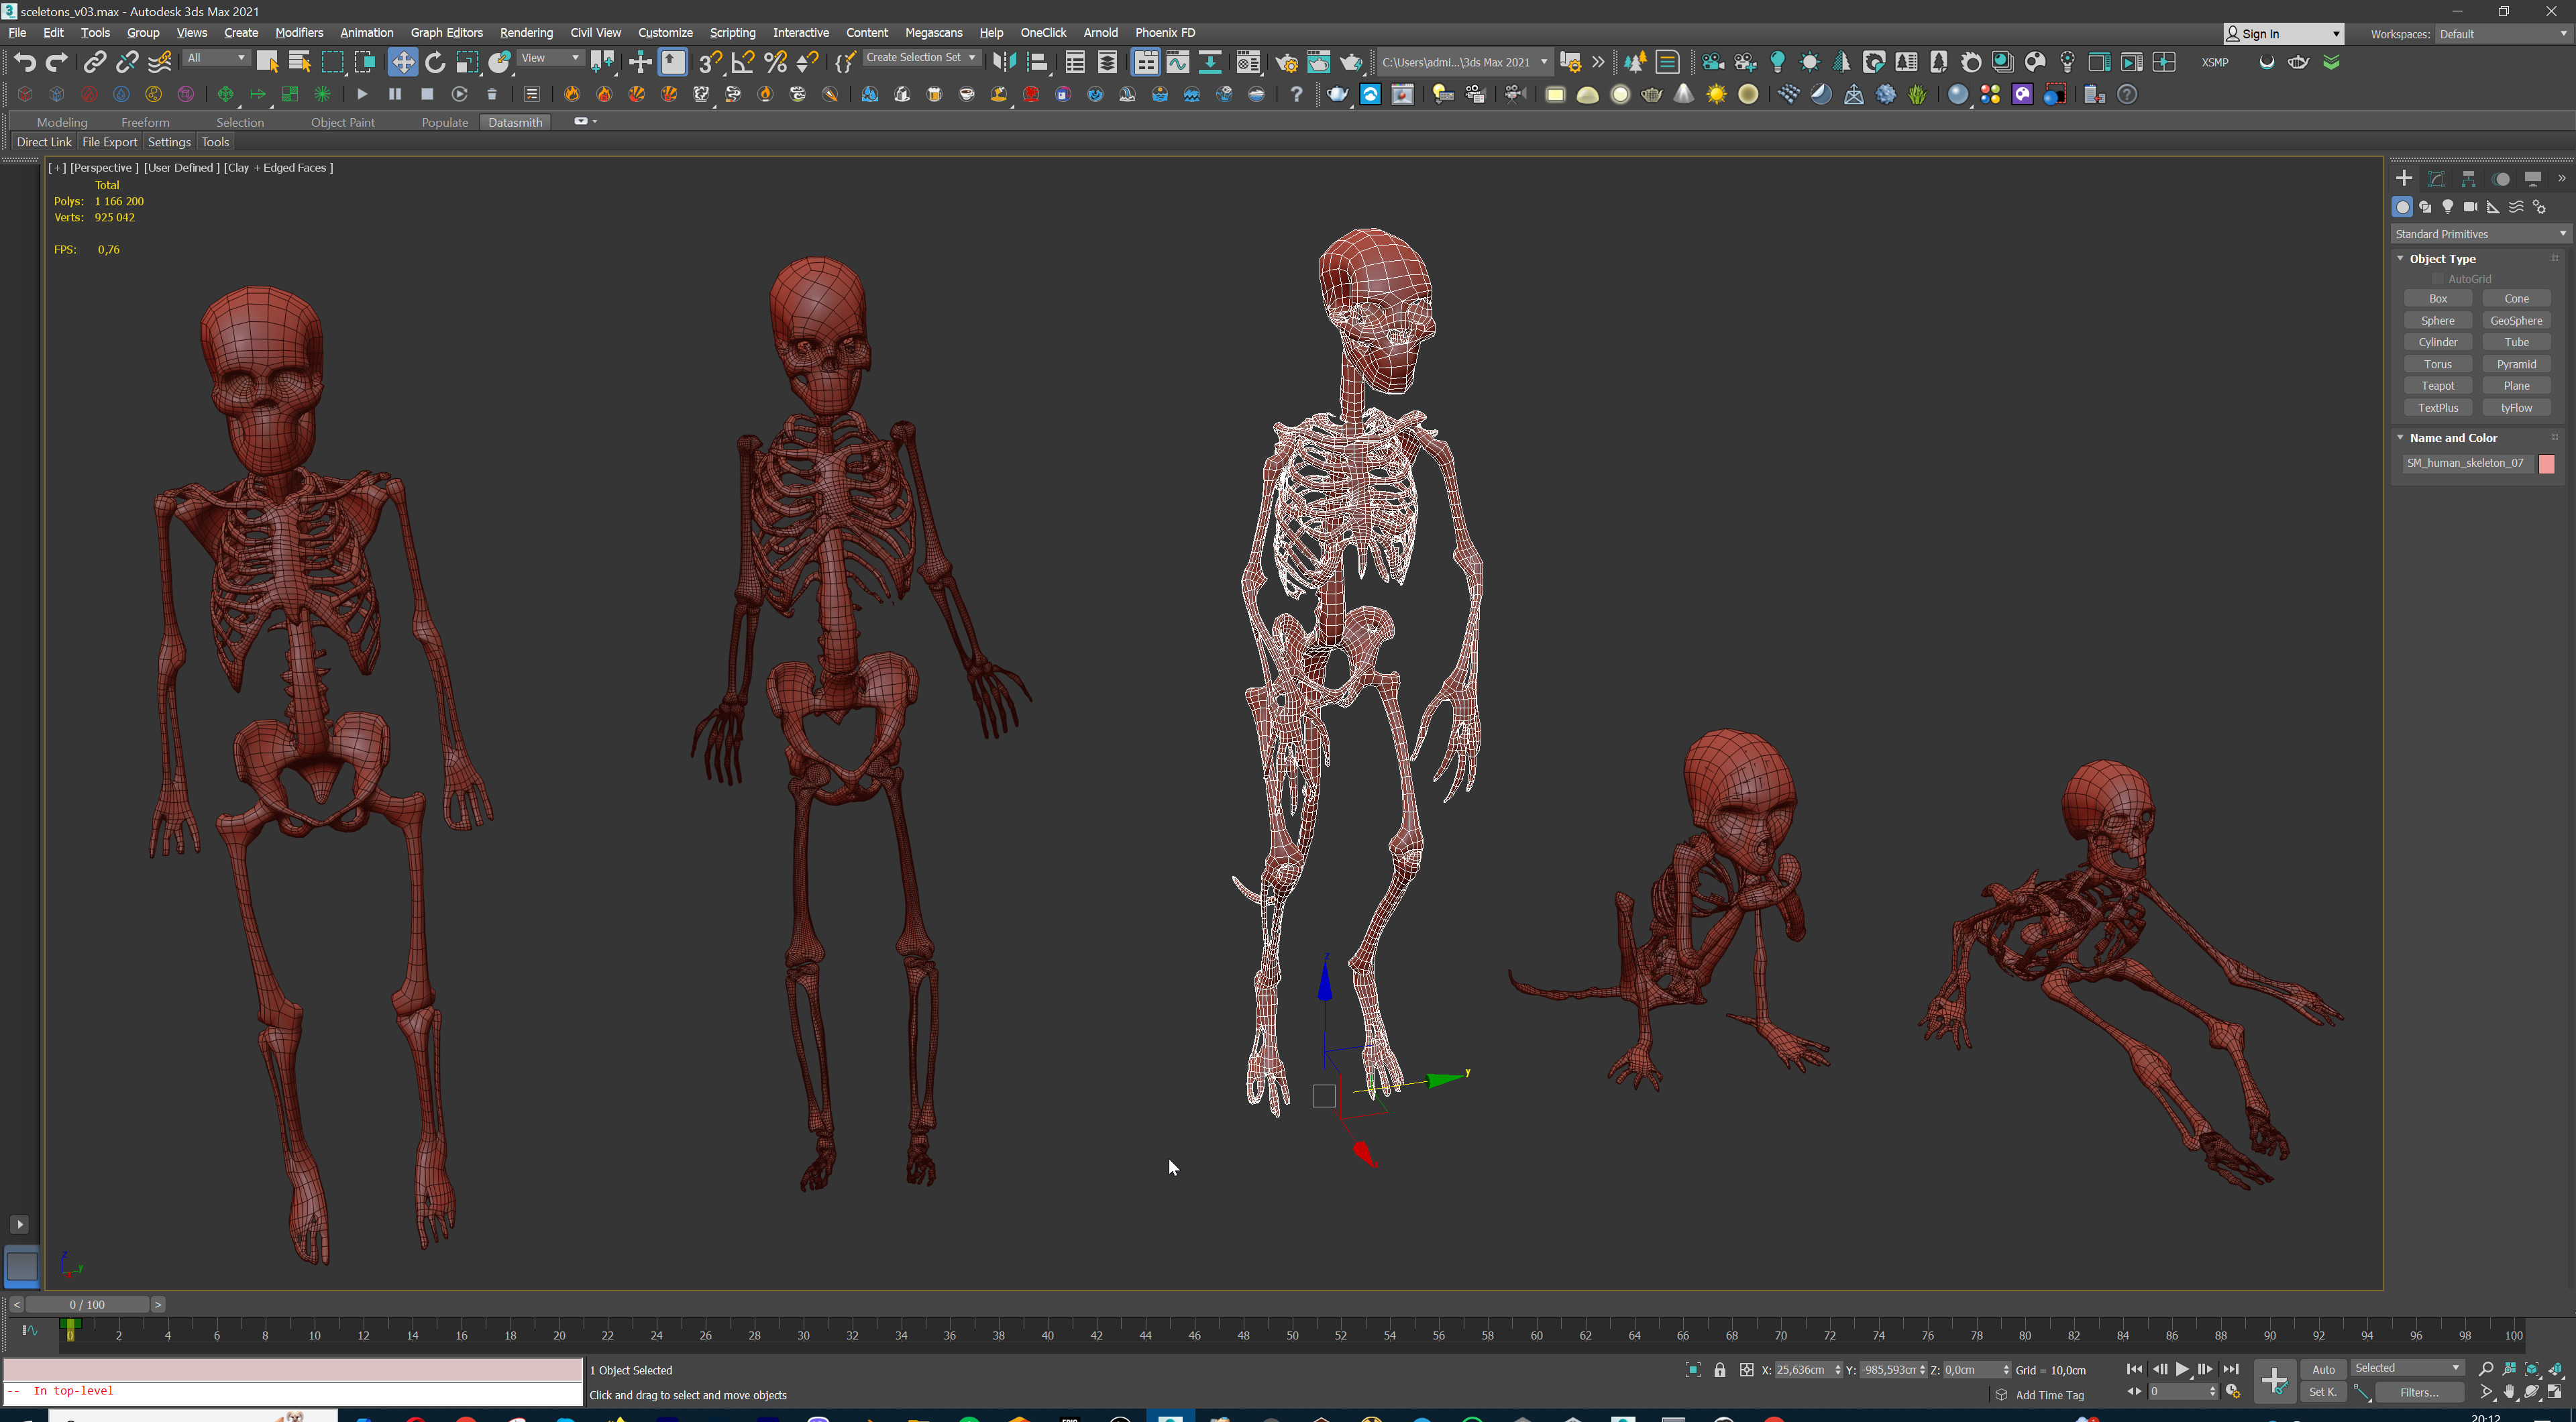
Task: Enable the AutoGrid checkbox
Action: tap(2438, 279)
